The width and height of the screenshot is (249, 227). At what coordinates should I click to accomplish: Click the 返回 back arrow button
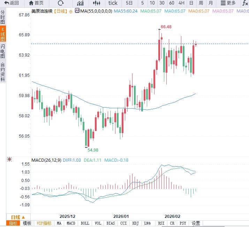(x=12, y=3)
